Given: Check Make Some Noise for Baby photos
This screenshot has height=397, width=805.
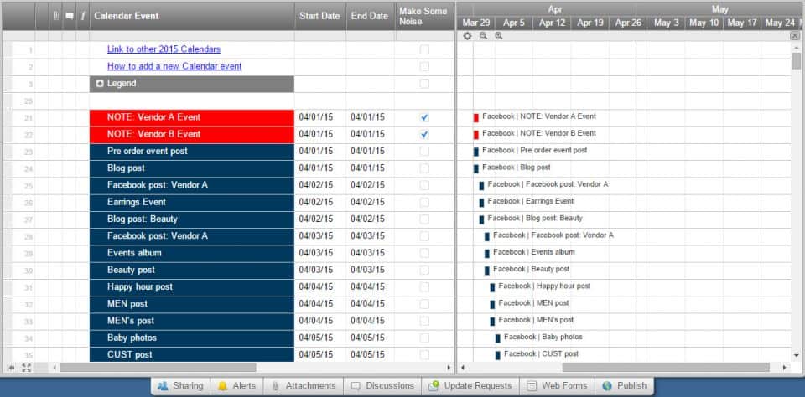Looking at the screenshot, I should click(x=424, y=338).
